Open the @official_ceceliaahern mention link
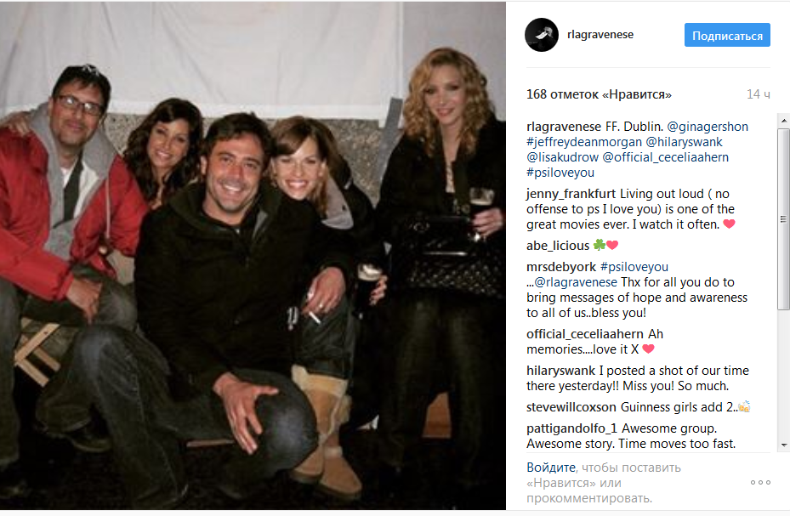 [665, 157]
